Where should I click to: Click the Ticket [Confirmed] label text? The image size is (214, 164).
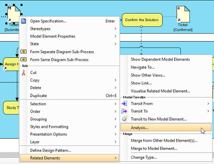coord(183,27)
